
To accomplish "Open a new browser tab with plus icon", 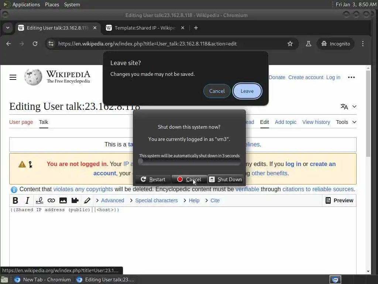I will coord(196,28).
